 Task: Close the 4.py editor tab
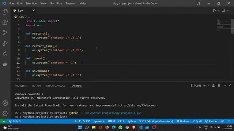click(34, 10)
